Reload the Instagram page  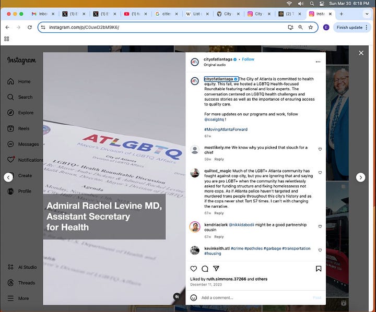click(30, 27)
